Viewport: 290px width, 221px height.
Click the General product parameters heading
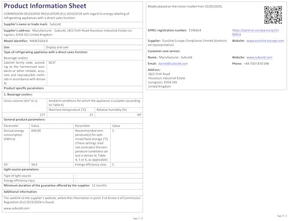click(x=24, y=119)
